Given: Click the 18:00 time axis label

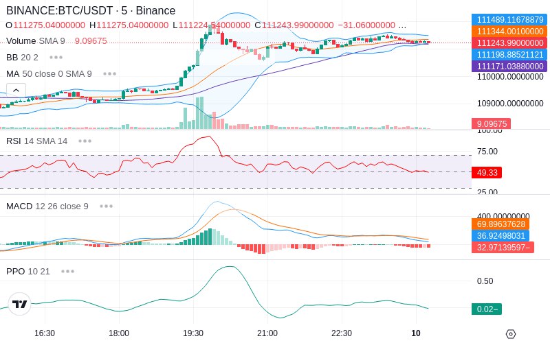Looking at the screenshot, I should pos(119,333).
